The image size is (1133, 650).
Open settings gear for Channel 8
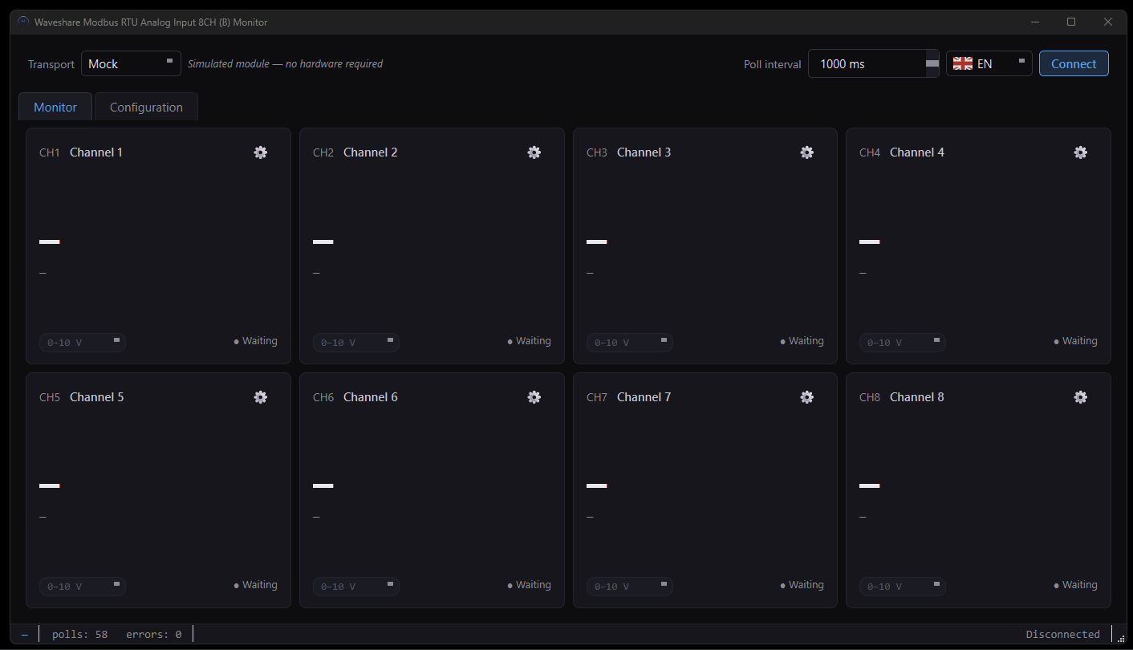point(1081,397)
